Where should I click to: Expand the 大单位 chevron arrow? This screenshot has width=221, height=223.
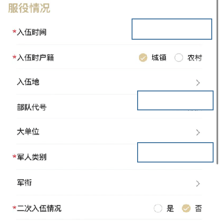pos(198,133)
